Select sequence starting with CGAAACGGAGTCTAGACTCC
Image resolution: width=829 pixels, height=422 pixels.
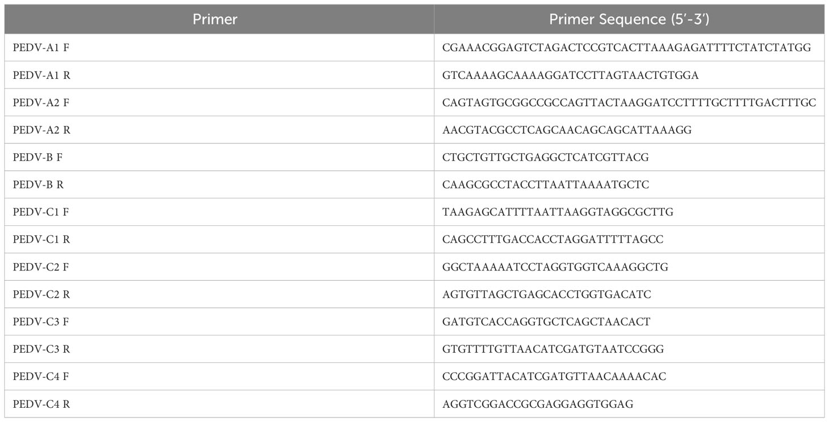click(x=627, y=48)
